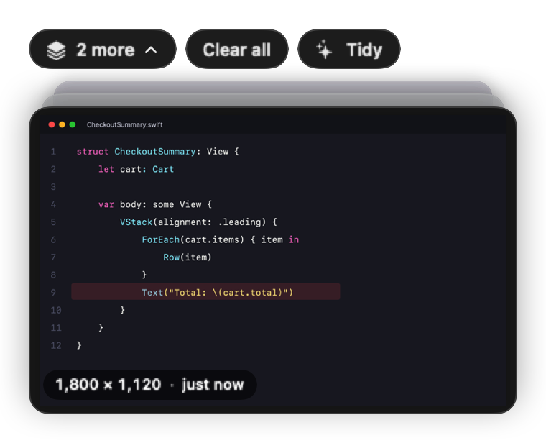Click the stacked layers icon

coord(56,50)
